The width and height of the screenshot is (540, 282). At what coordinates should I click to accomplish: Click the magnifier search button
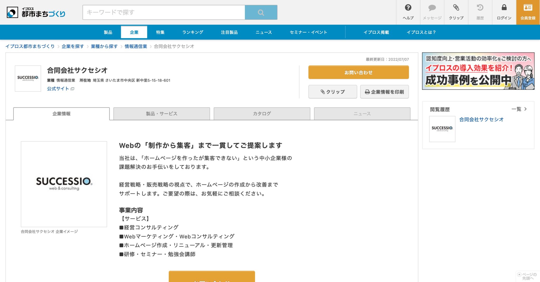(261, 12)
